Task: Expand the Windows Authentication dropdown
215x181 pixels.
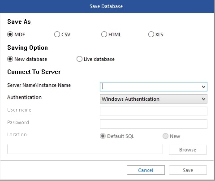Action: [154, 99]
